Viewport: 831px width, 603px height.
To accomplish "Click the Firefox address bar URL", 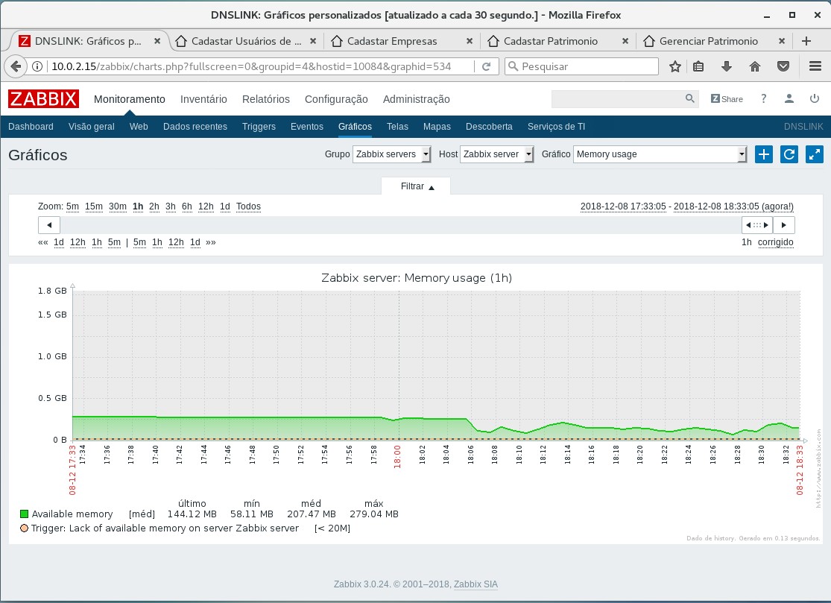I will point(251,66).
